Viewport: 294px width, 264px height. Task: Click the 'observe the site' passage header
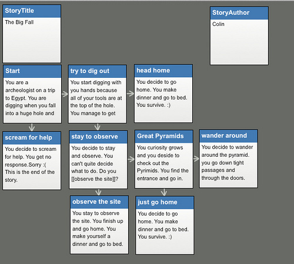[99, 202]
